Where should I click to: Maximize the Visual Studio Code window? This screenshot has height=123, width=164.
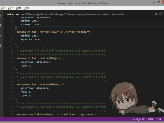pos(159,2)
